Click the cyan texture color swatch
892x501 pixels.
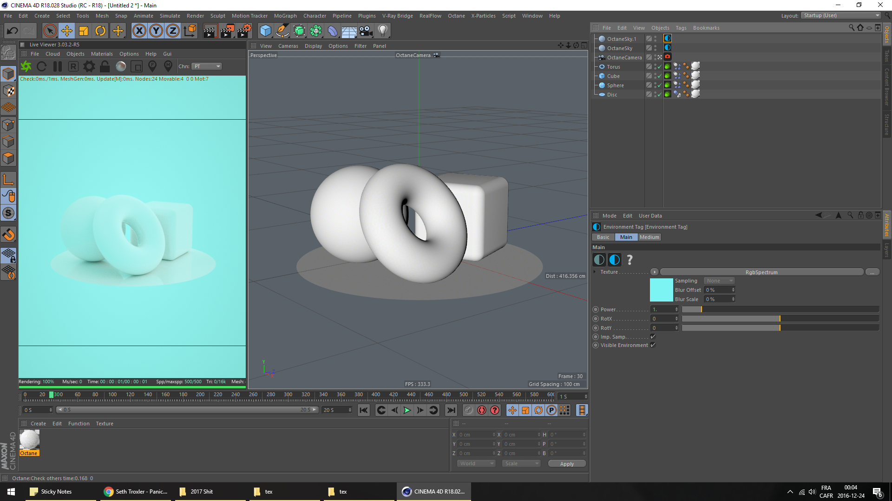click(661, 290)
